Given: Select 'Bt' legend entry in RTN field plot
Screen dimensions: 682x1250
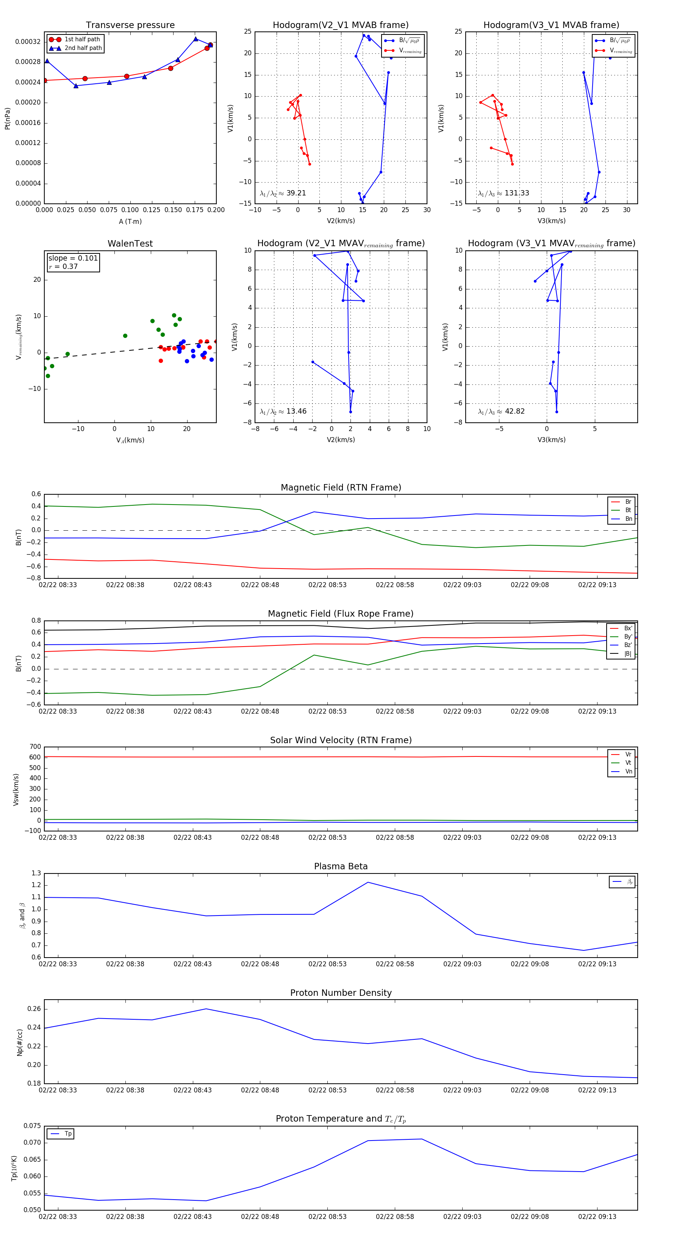Looking at the screenshot, I should point(621,510).
